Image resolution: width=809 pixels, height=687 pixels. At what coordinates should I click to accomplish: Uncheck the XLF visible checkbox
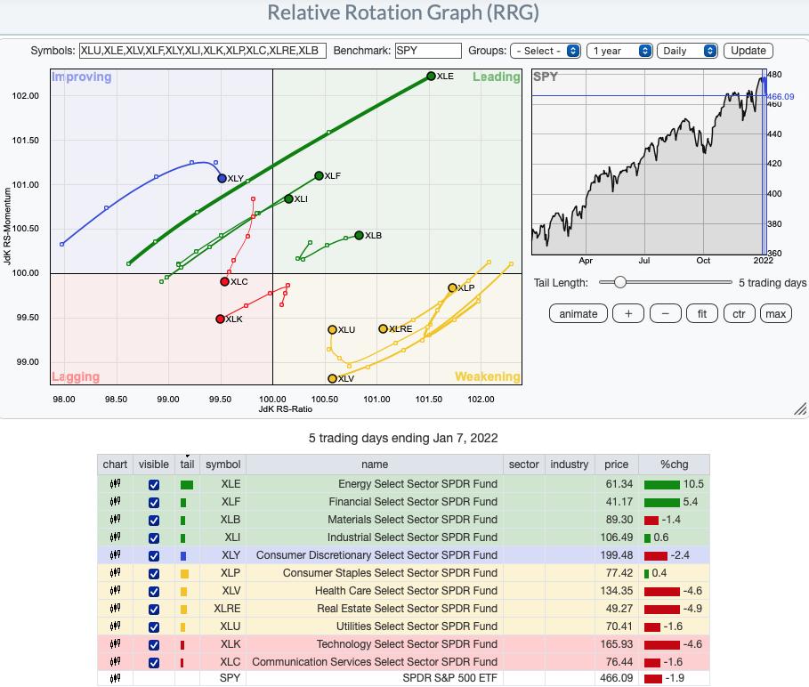click(154, 502)
